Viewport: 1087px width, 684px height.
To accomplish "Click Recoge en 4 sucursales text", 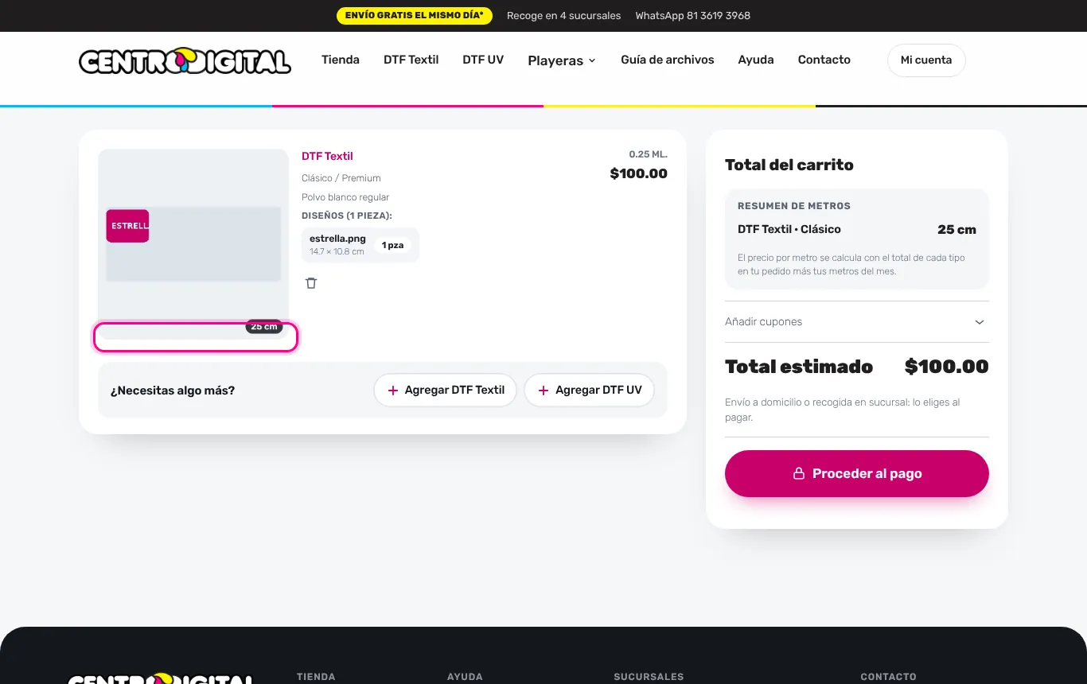I will pyautogui.click(x=563, y=16).
